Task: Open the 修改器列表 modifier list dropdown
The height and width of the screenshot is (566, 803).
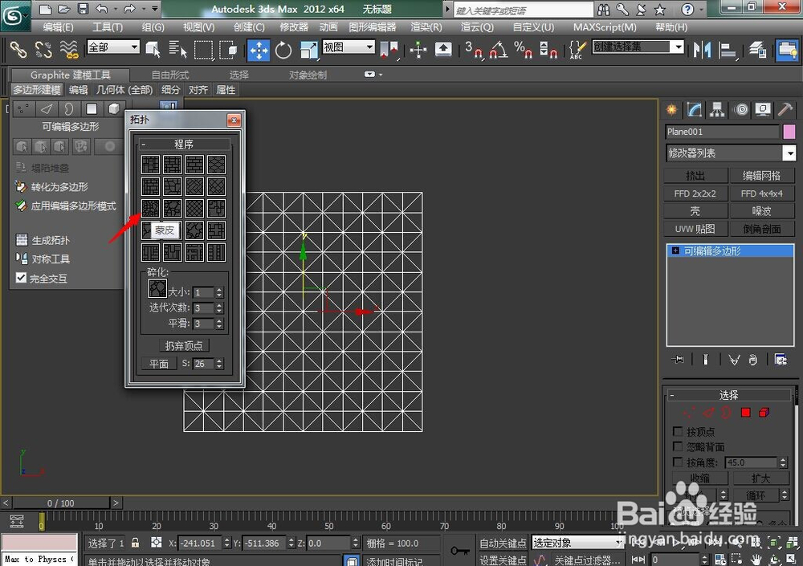Action: pos(730,153)
